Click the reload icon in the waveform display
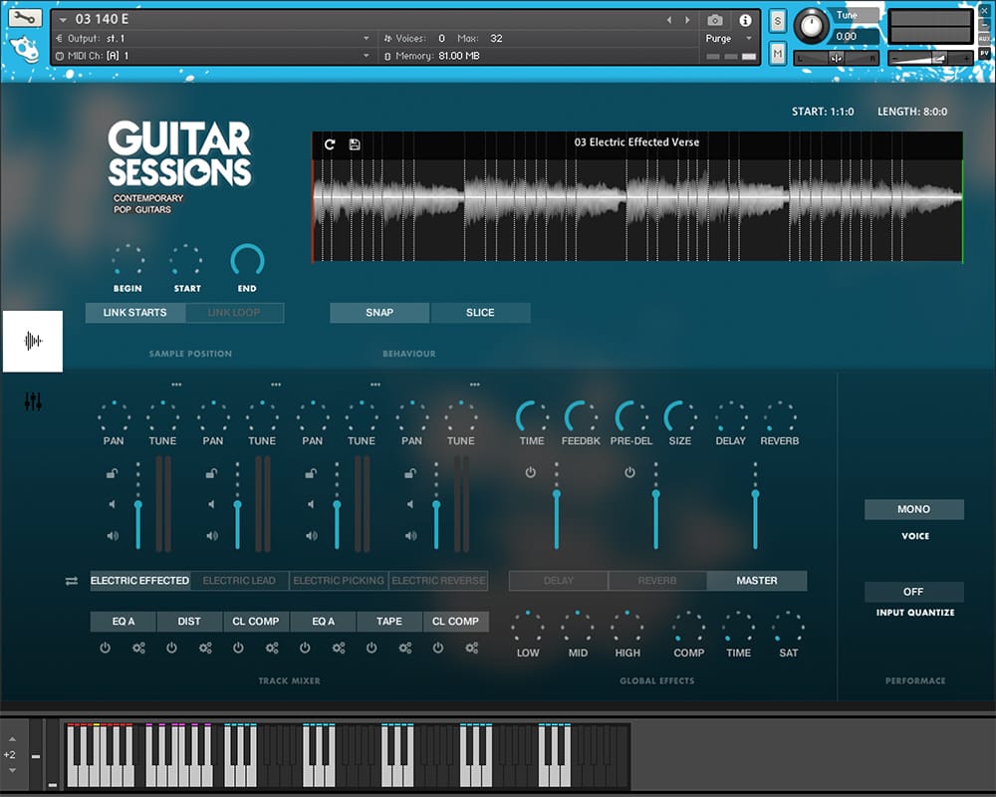 (330, 143)
